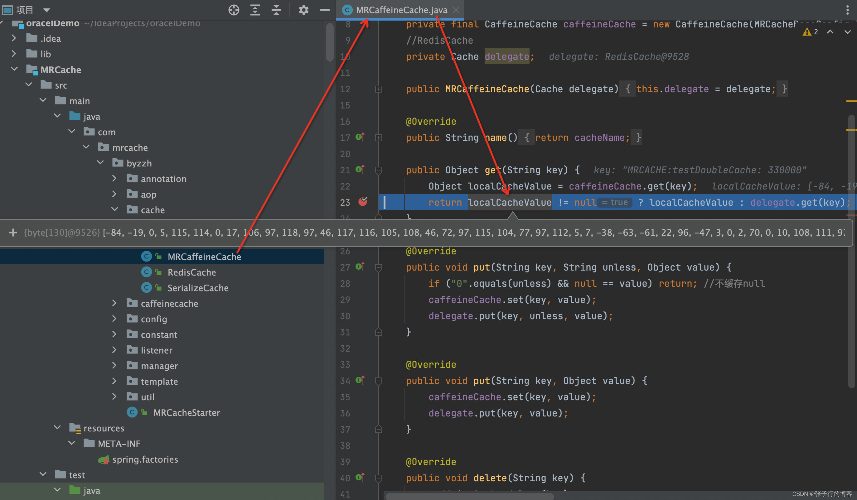Collapse the get method fold at line 21

pyautogui.click(x=378, y=170)
